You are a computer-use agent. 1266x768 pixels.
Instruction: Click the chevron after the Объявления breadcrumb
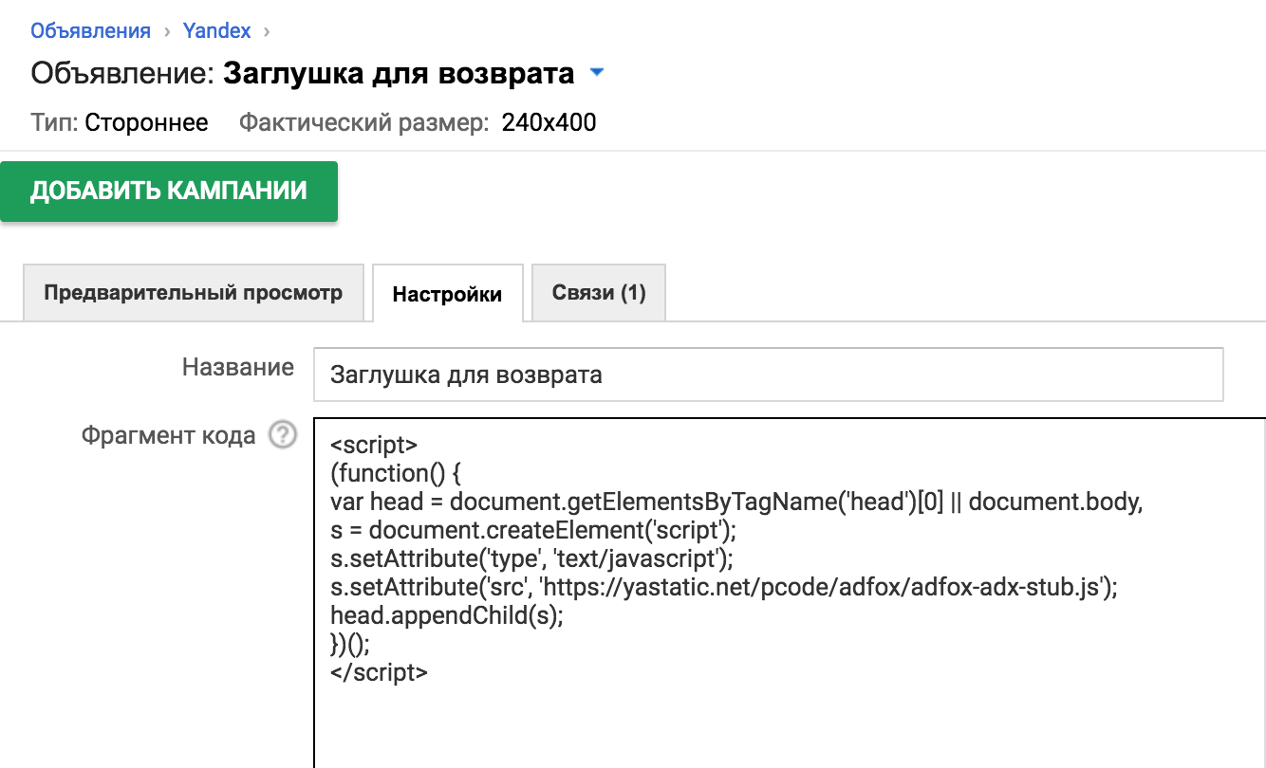point(166,31)
